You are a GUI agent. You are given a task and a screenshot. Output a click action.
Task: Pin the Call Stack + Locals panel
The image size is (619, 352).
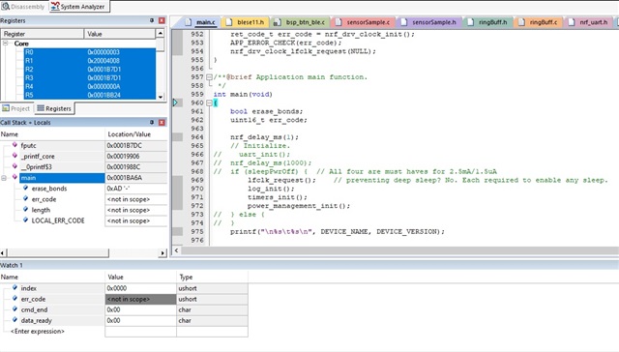[152, 123]
